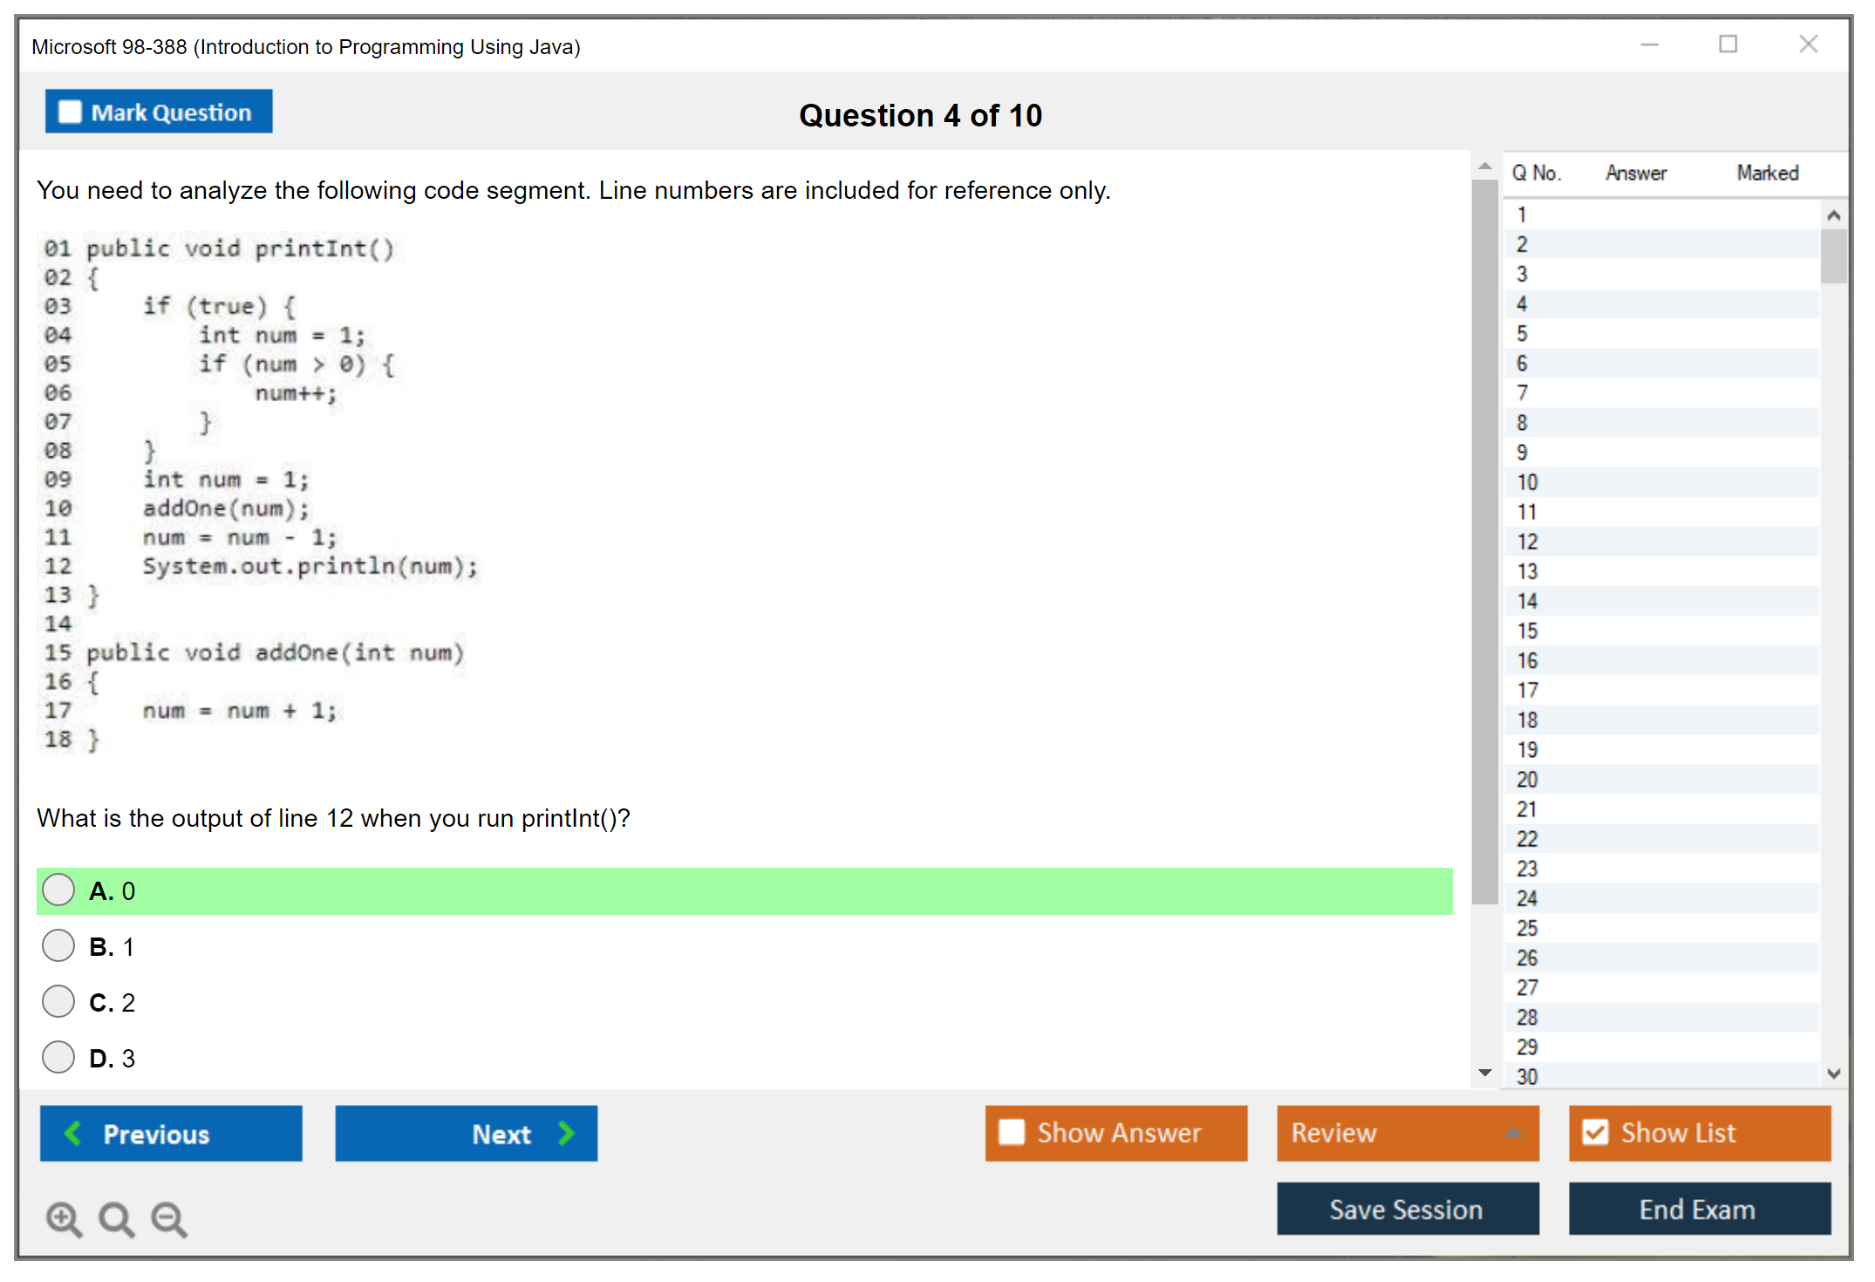Click the Marked column header

[1767, 173]
